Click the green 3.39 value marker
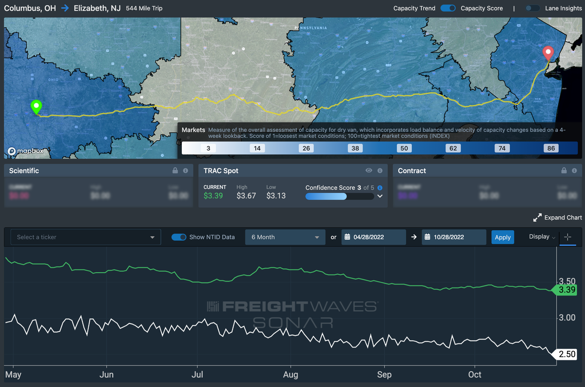The width and height of the screenshot is (585, 387). (x=565, y=290)
